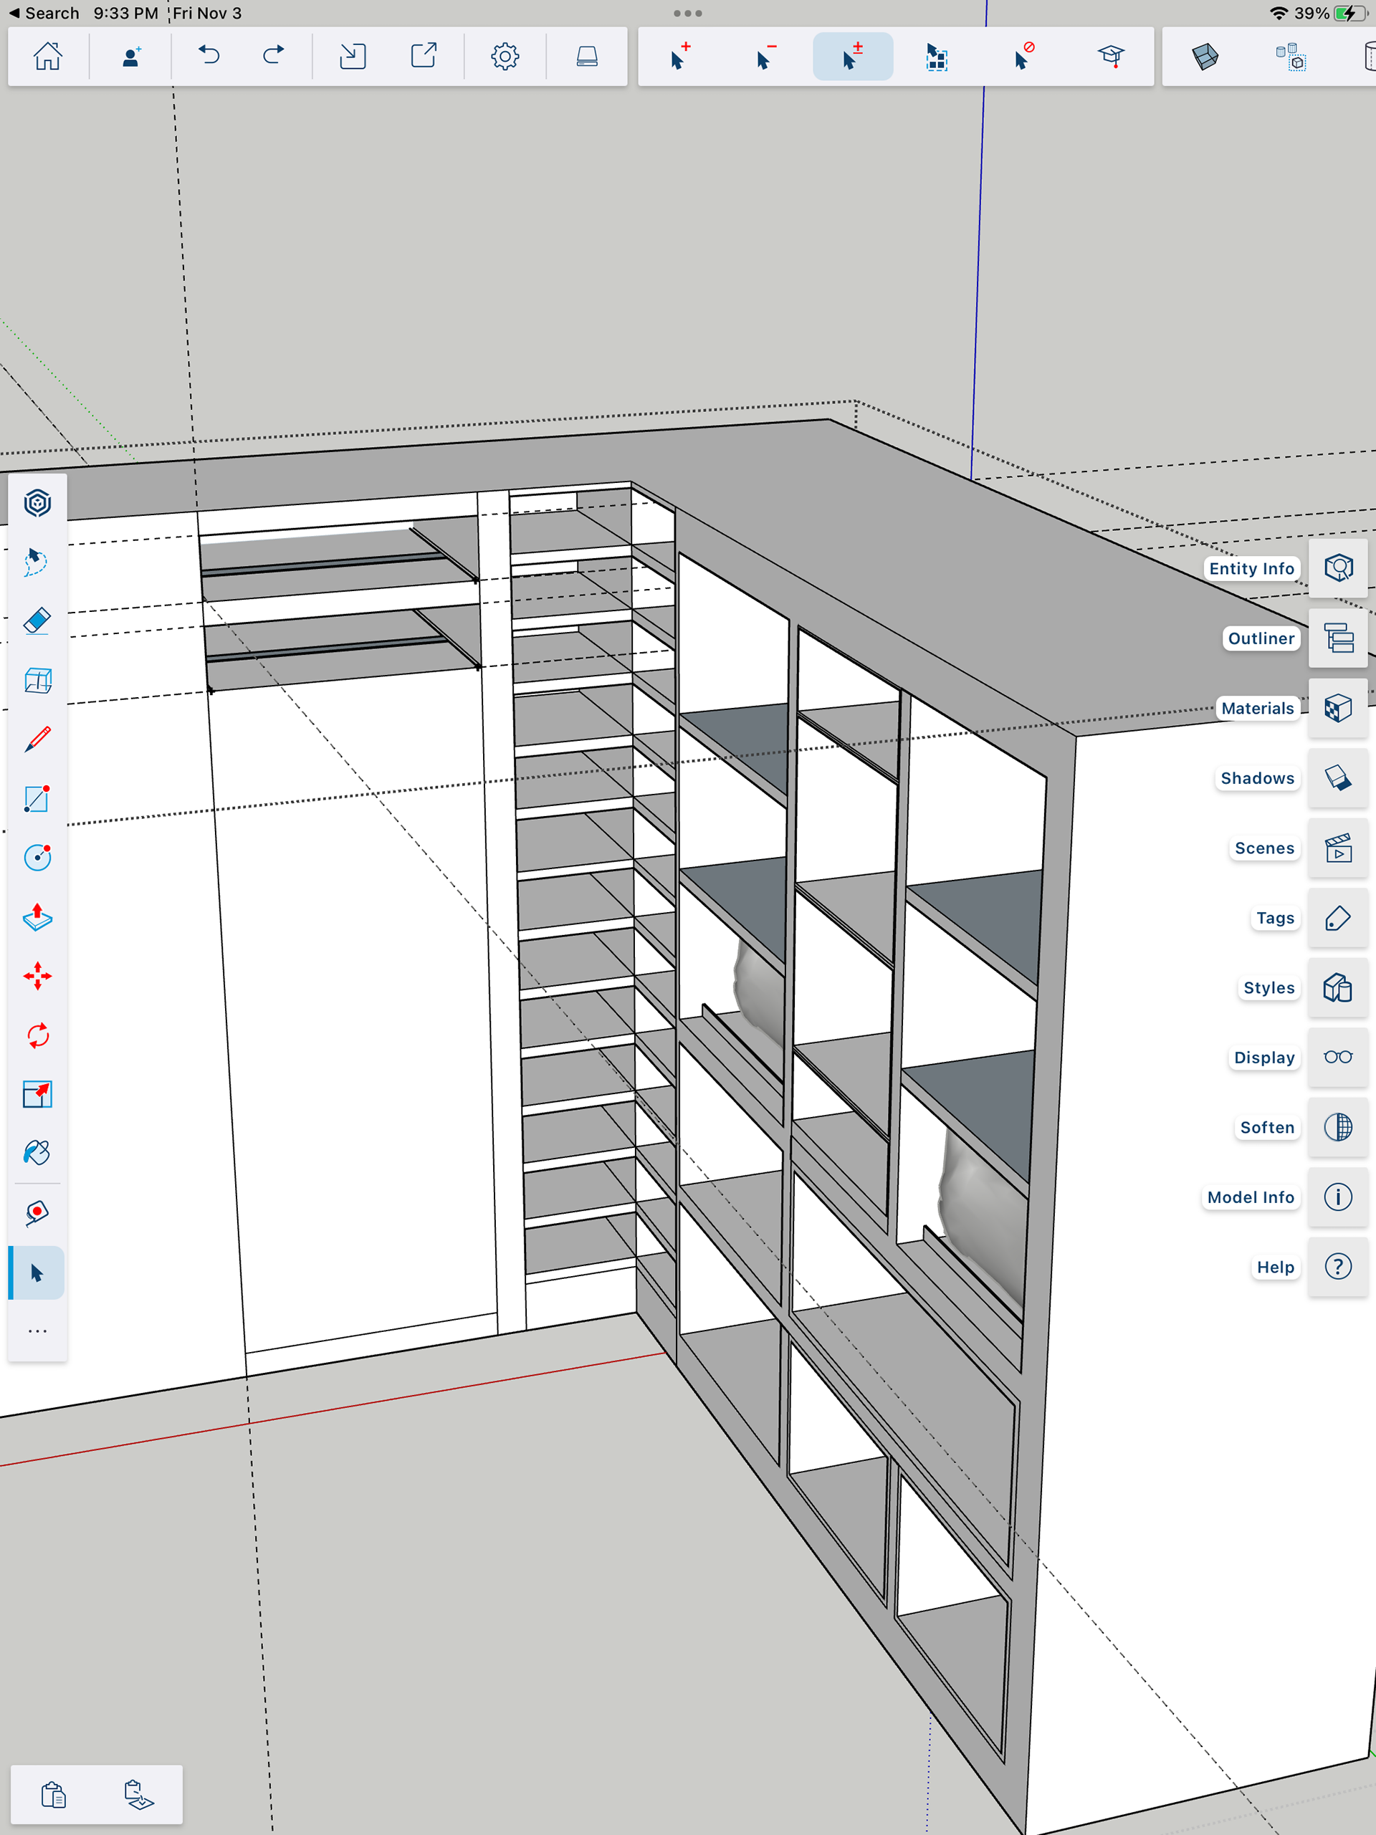The width and height of the screenshot is (1376, 1835).
Task: Select the Tape Measure tool
Action: pos(37,1213)
